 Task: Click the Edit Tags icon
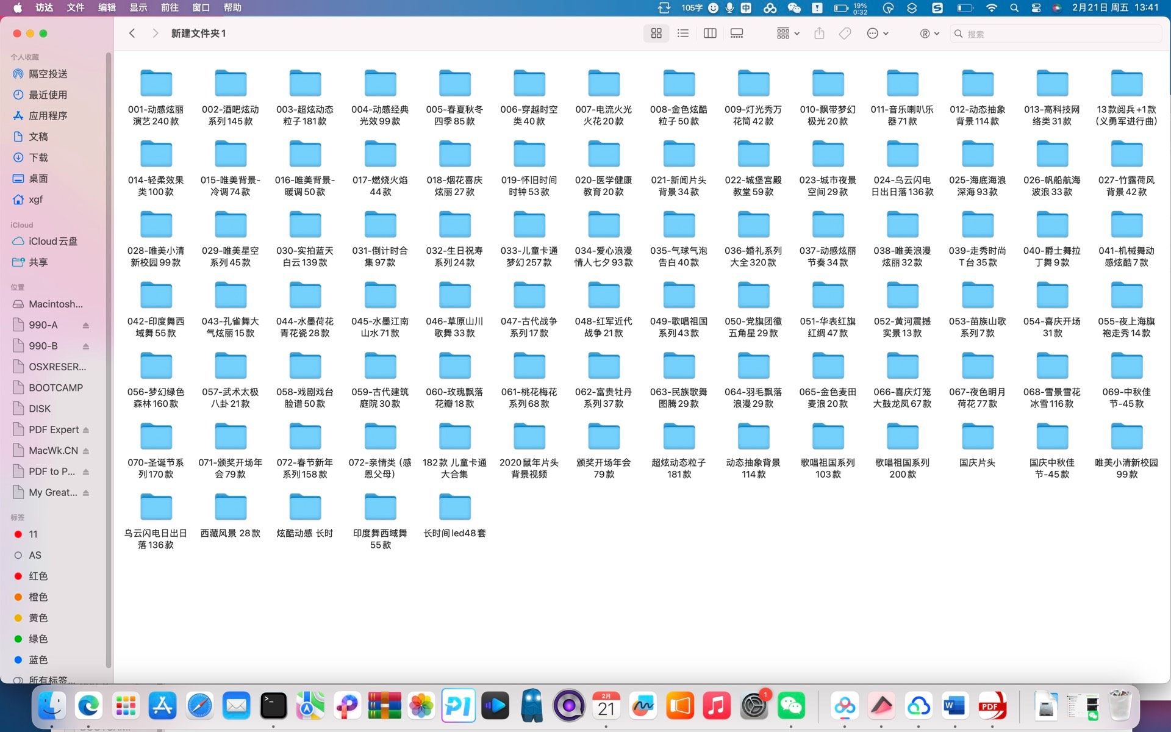click(x=845, y=34)
